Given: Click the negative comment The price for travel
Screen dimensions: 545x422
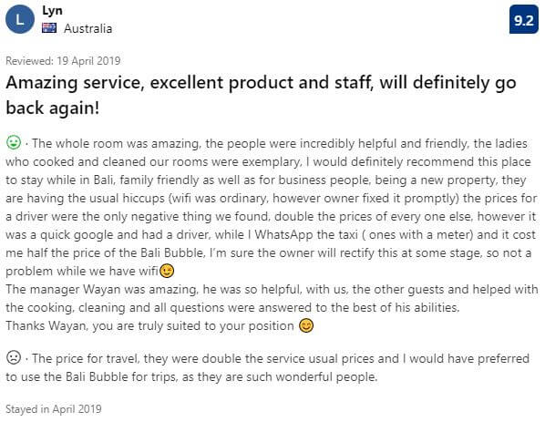Looking at the screenshot, I should 268,367.
